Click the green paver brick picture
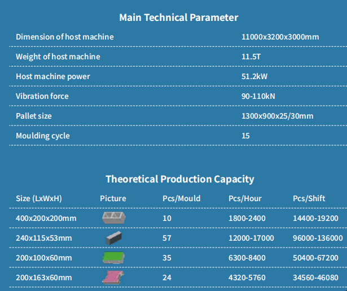 point(113,258)
